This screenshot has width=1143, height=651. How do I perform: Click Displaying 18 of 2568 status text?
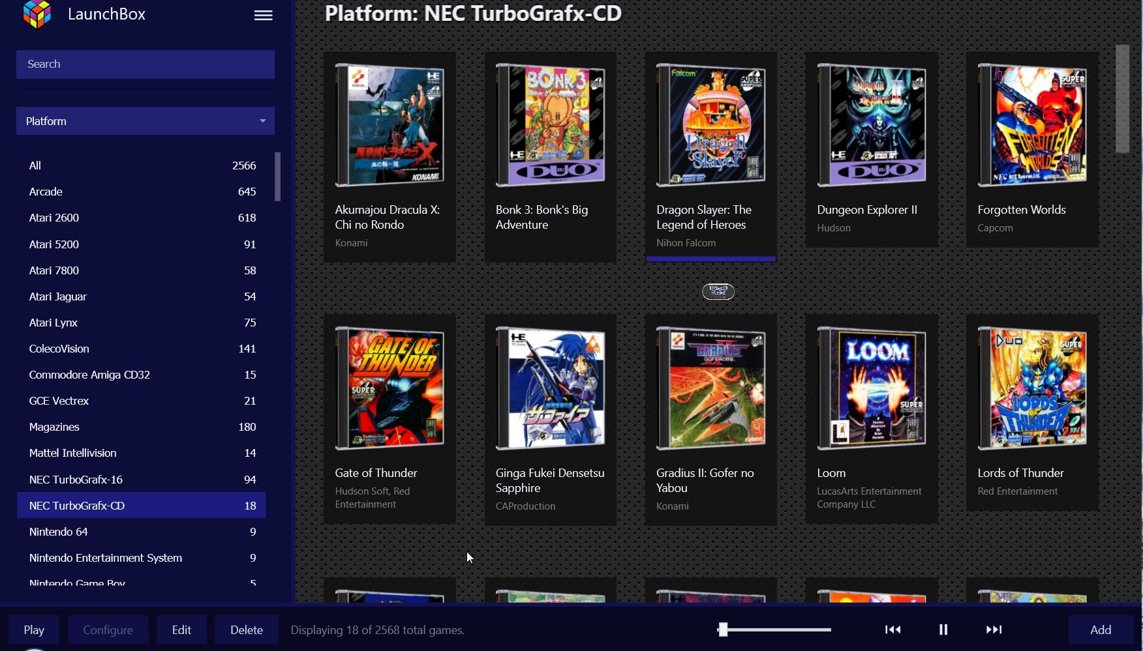[x=378, y=630]
